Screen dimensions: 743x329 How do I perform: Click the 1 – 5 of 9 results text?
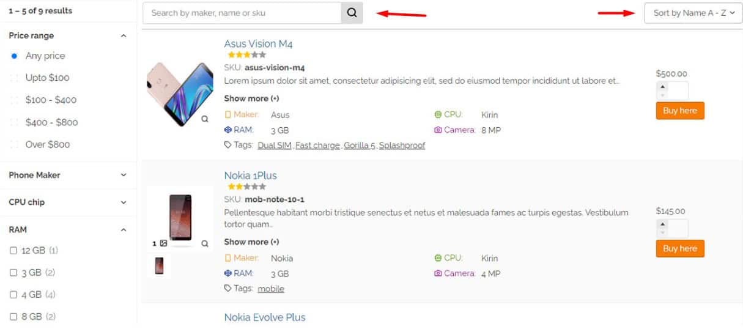(40, 11)
